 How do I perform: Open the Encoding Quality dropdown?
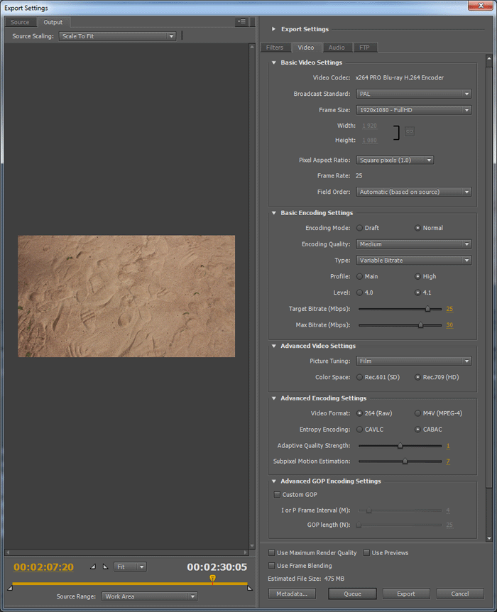pyautogui.click(x=413, y=244)
